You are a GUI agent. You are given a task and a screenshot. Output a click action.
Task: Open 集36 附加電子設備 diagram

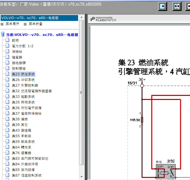click(27, 108)
